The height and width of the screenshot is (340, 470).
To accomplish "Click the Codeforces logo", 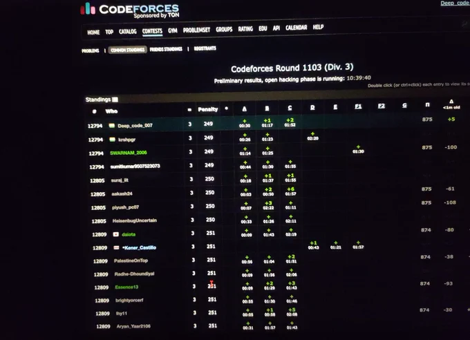I will point(130,10).
